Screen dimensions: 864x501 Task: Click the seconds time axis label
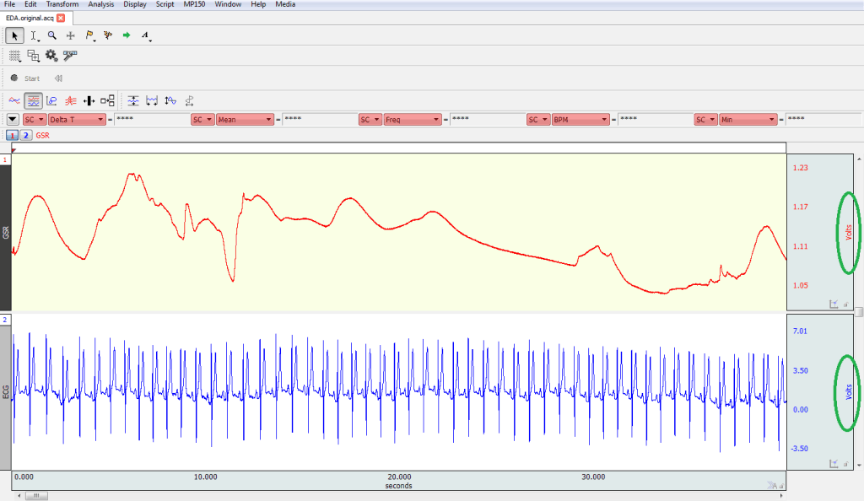(x=398, y=486)
